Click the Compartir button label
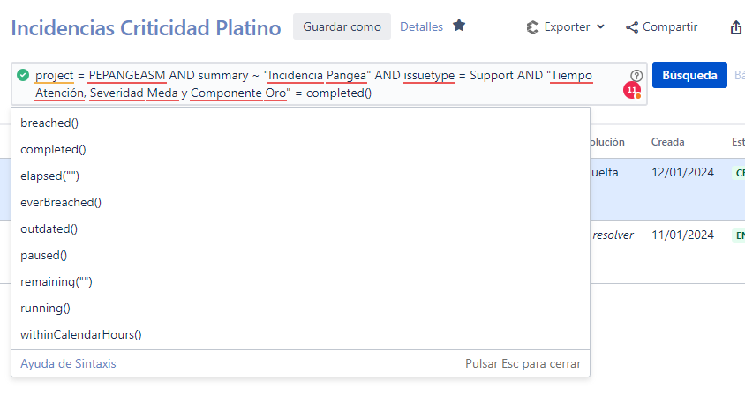The image size is (745, 411). click(670, 26)
